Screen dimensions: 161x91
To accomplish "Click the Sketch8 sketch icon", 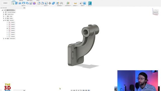I will [x=9, y=36].
